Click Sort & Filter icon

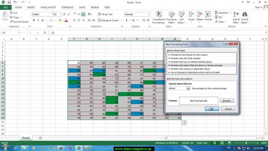click(236, 14)
